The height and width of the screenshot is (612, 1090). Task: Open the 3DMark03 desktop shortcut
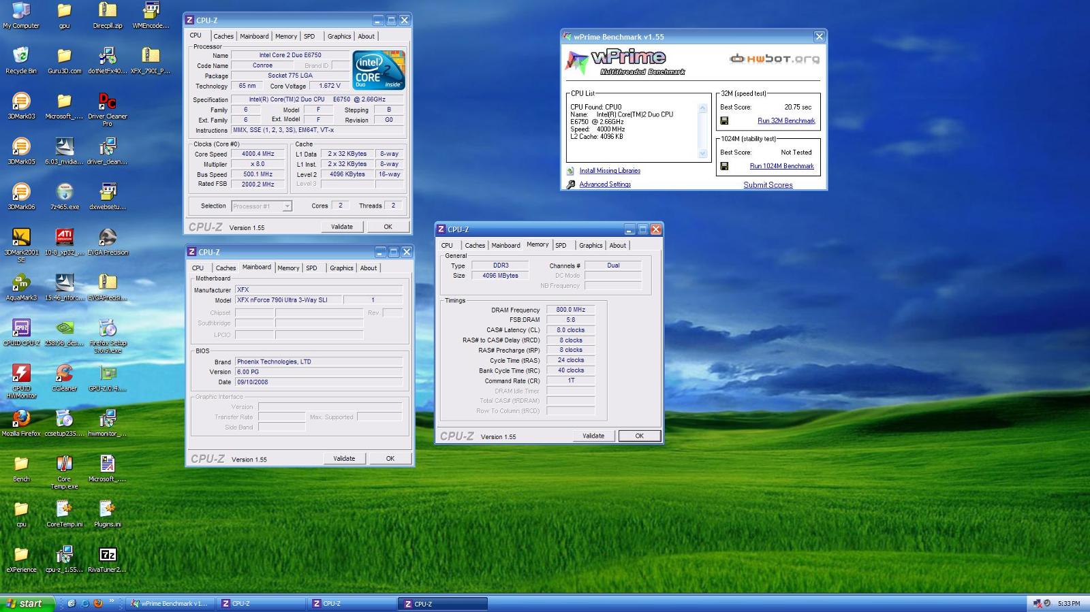point(21,107)
